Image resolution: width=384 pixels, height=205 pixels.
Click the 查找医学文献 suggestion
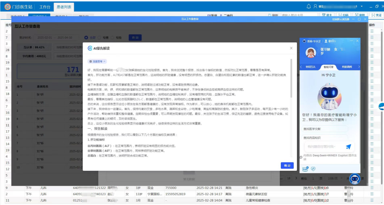pos(325,129)
